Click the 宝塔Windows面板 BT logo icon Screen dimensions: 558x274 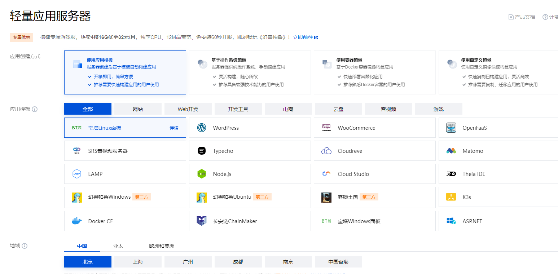(x=326, y=221)
